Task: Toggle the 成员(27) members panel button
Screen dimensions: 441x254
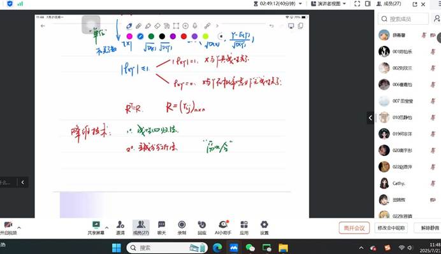Action: click(x=141, y=227)
